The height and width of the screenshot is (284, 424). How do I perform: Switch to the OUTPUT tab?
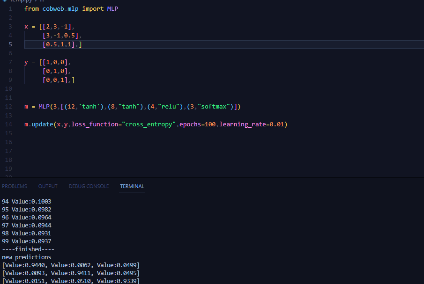click(x=48, y=186)
